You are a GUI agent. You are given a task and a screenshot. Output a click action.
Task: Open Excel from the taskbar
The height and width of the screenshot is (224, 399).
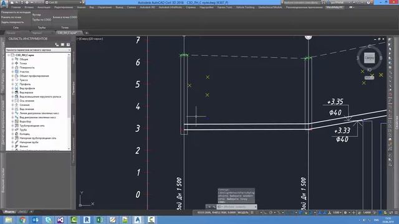(99, 220)
